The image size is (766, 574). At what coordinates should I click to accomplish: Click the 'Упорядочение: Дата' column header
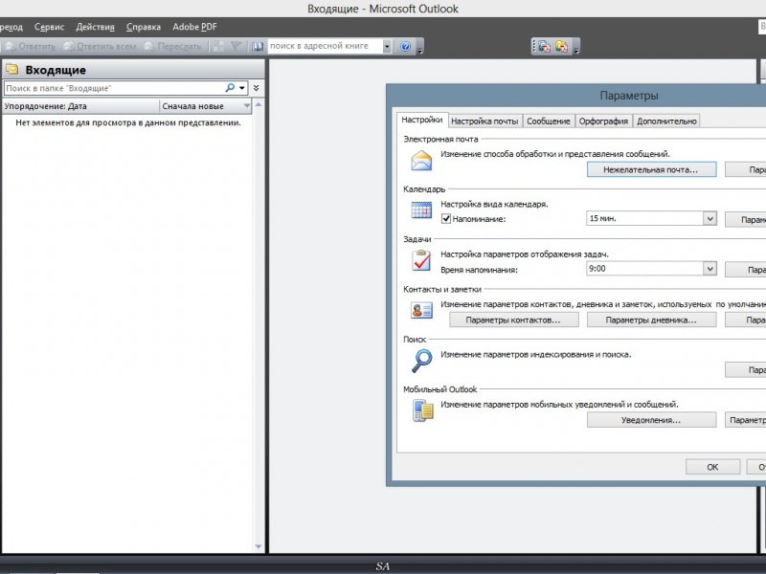coord(81,106)
